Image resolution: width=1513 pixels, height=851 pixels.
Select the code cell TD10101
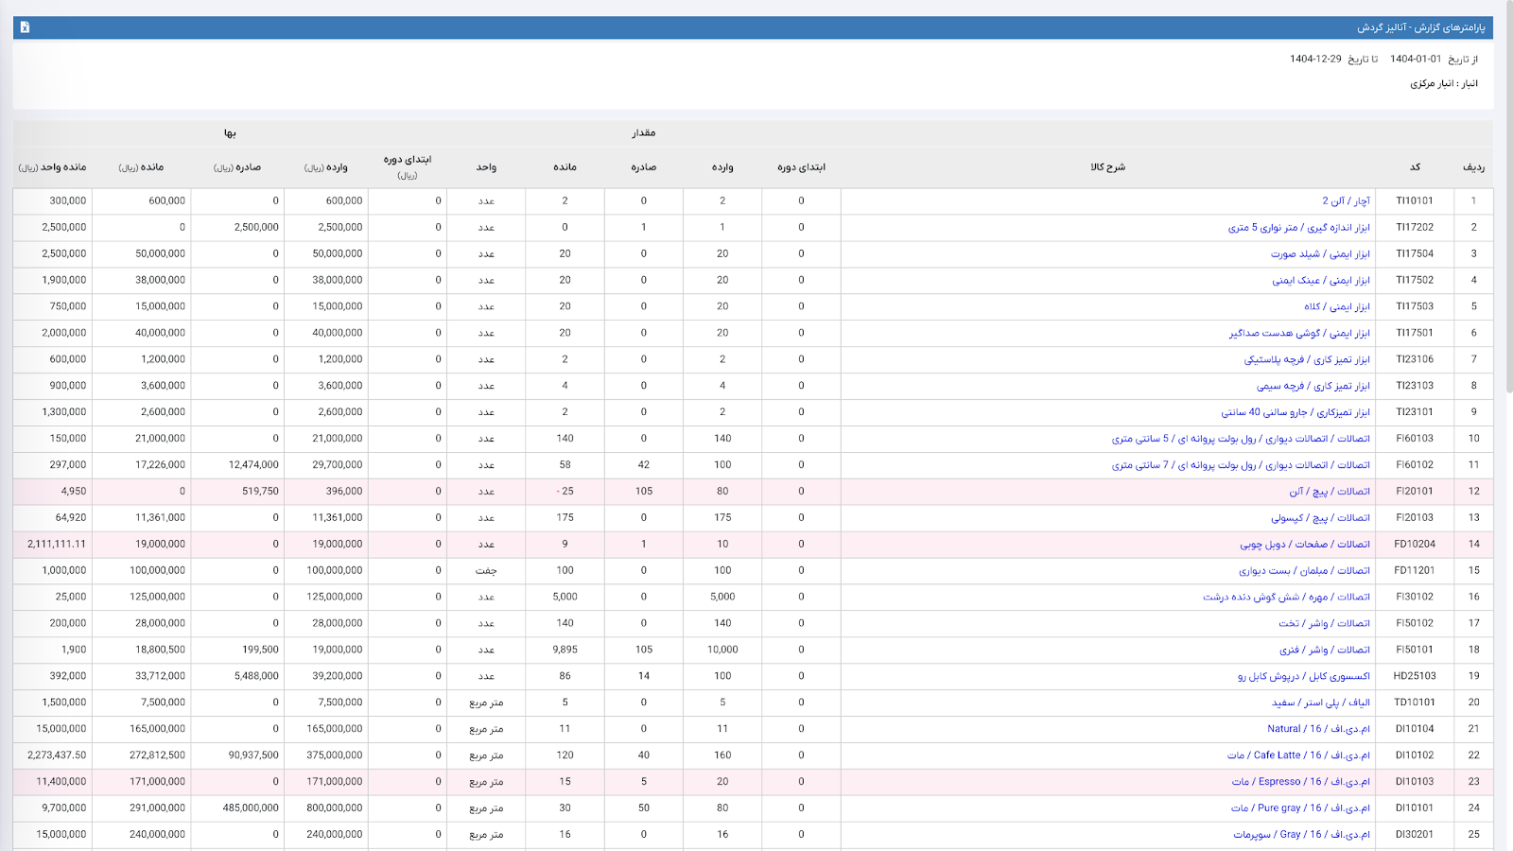pyautogui.click(x=1415, y=703)
